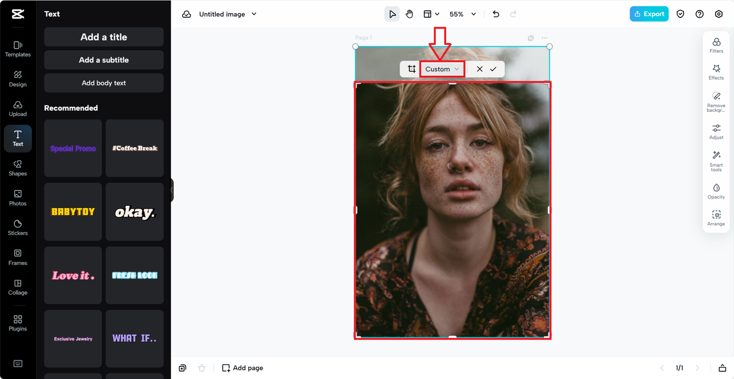Open the Help question mark icon
Image resolution: width=734 pixels, height=379 pixels.
tap(700, 14)
